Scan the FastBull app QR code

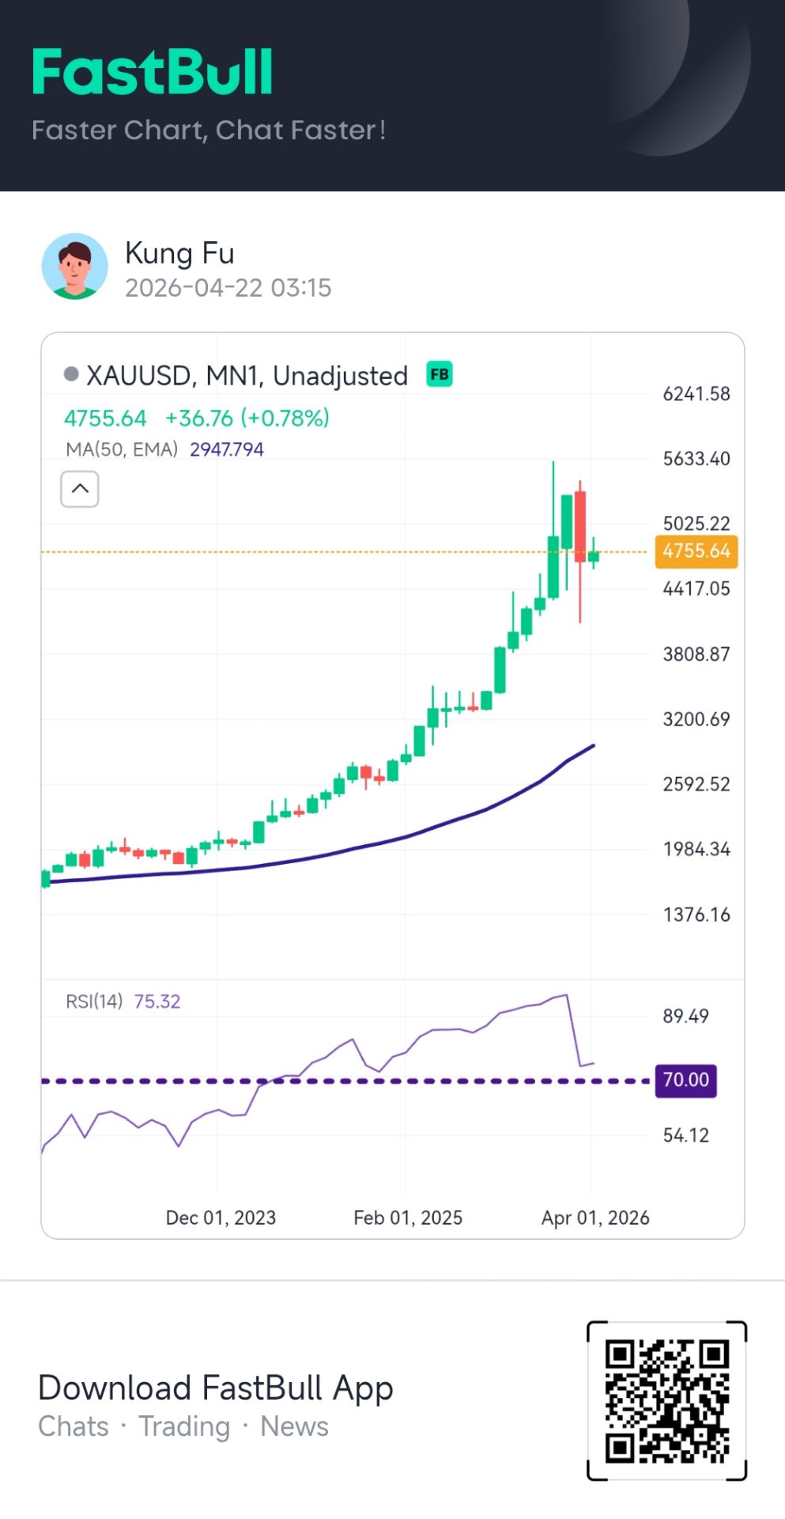[666, 1400]
